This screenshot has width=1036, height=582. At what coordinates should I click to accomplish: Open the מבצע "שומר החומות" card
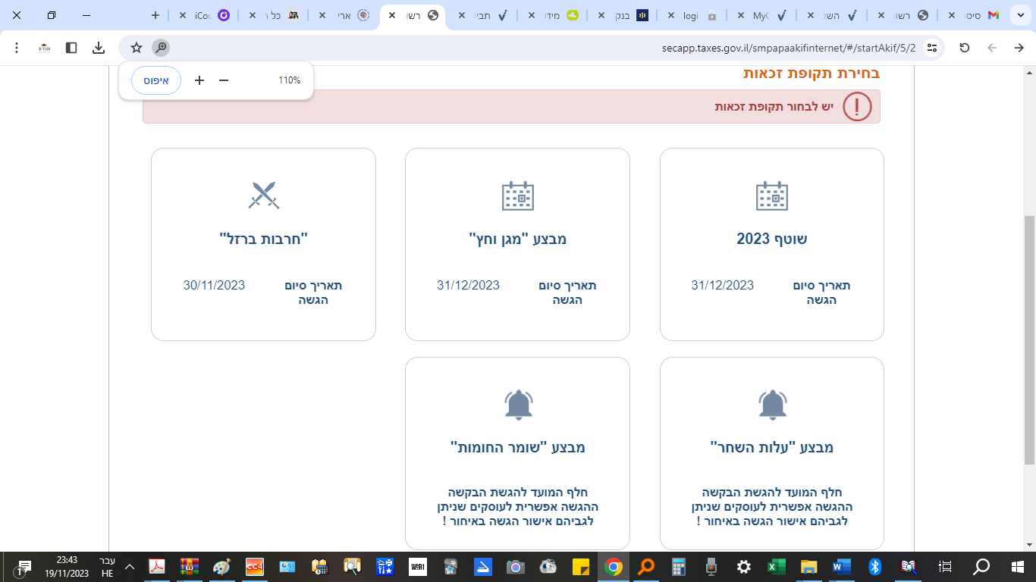[x=517, y=453]
